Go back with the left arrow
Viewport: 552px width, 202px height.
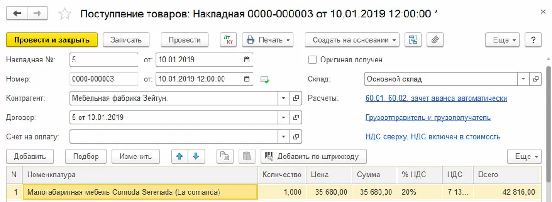(17, 13)
